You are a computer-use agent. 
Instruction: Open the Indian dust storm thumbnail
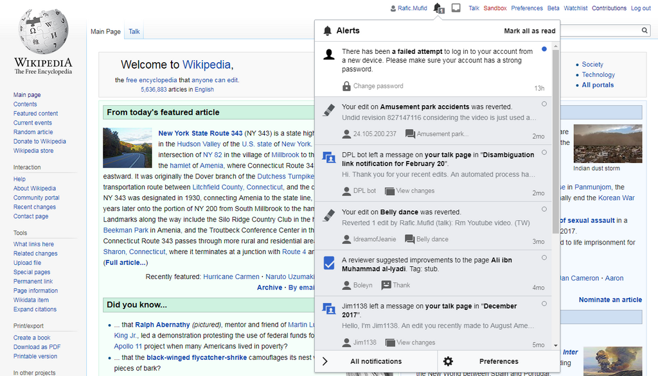pyautogui.click(x=608, y=143)
